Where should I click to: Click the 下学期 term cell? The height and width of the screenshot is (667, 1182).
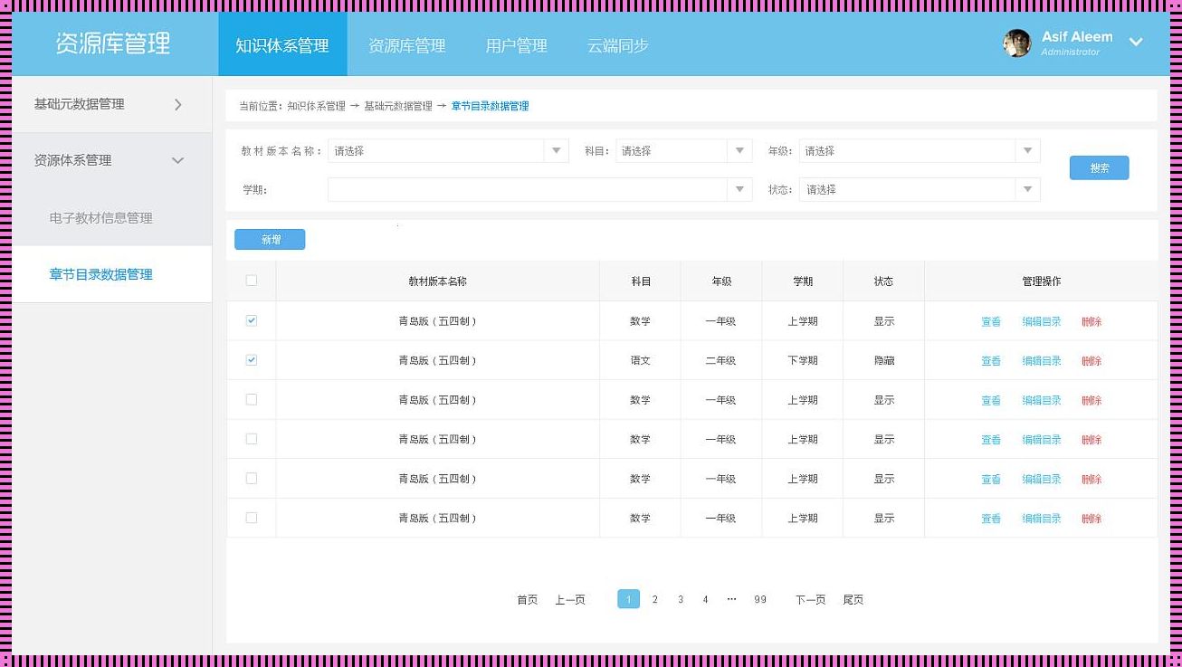(803, 360)
